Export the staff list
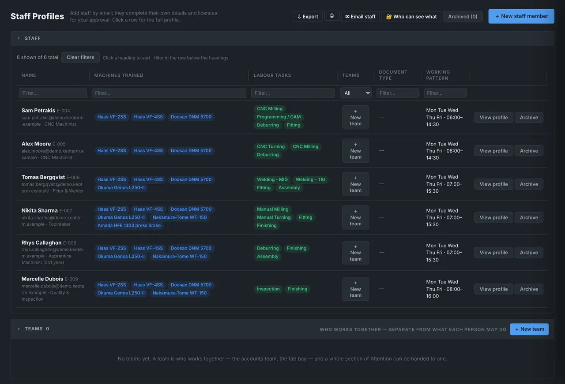Image resolution: width=565 pixels, height=384 pixels. tap(308, 16)
